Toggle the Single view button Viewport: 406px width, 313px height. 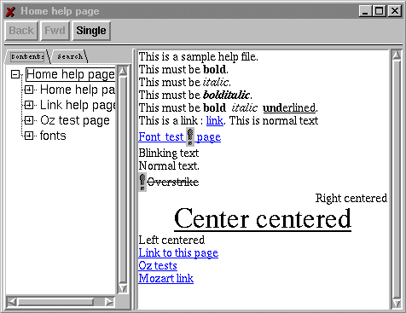[x=91, y=31]
